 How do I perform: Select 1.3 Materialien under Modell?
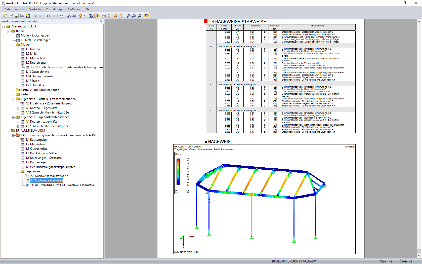coord(35,58)
